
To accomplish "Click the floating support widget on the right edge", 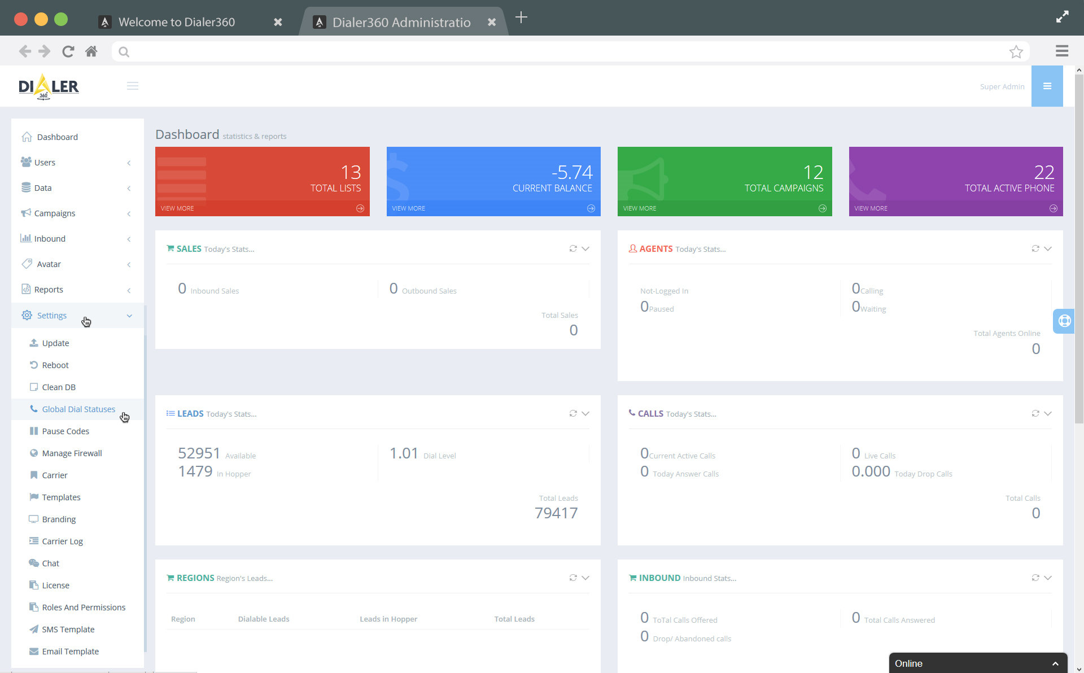I will (1064, 321).
